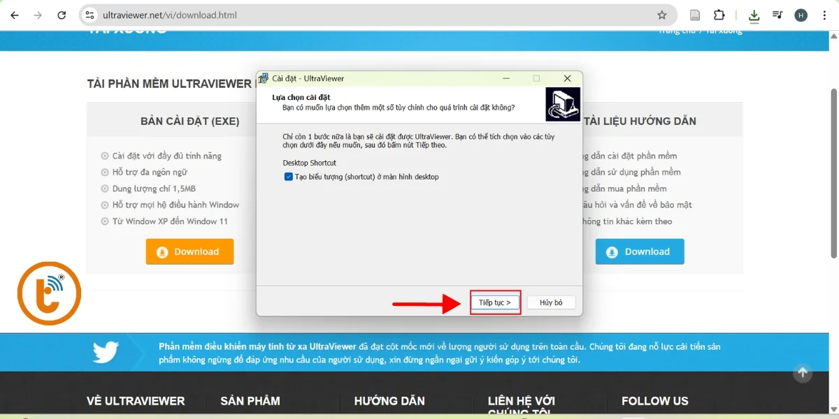Click the blue Download button
This screenshot has width=839, height=419.
pyautogui.click(x=640, y=251)
